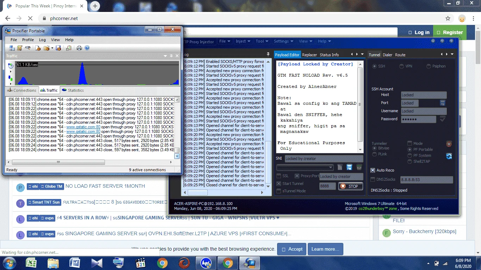This screenshot has width=481, height=270.
Task: Click the blue save icon beside Port field
Action: (443, 103)
